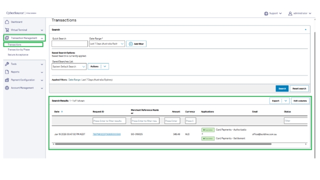Viewport: 320px width, 180px height.
Task: Open the Support menu
Action: pyautogui.click(x=273, y=13)
